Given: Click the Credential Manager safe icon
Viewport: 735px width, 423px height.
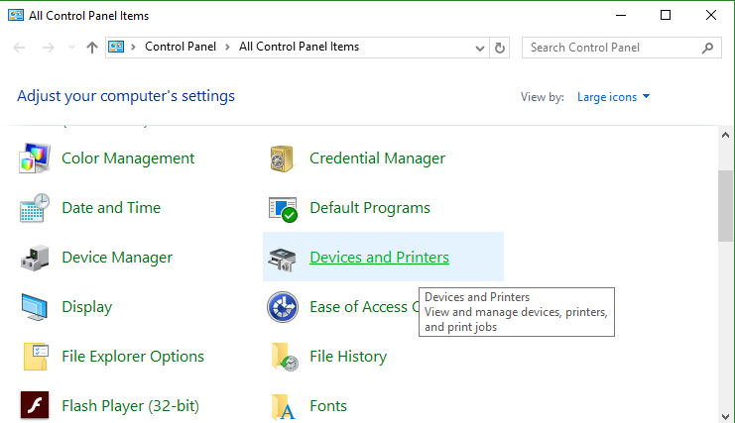Looking at the screenshot, I should 283,159.
